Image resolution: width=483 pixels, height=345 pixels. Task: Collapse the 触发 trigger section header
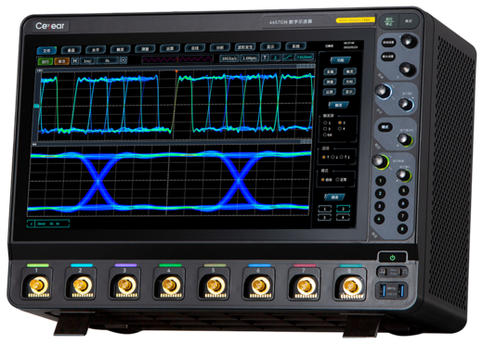[x=338, y=105]
